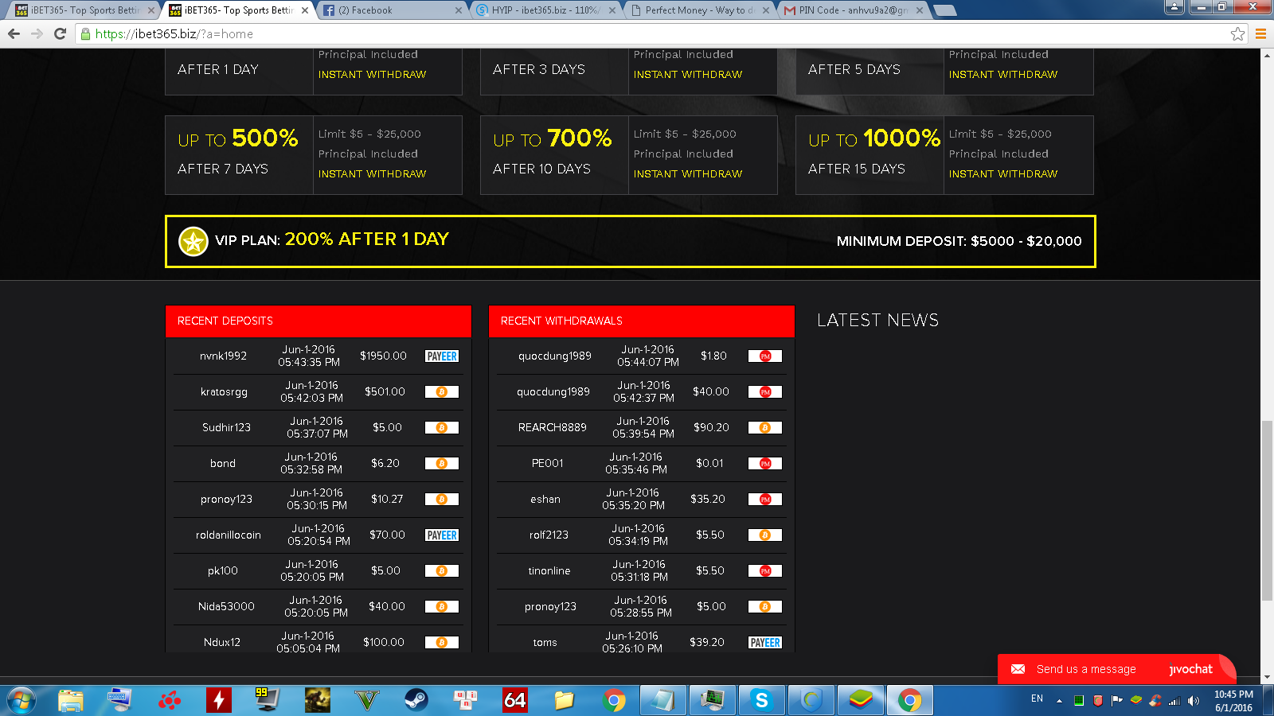Click the Bitcoin icon in kratosrgg's deposit row
The image size is (1274, 716).
pyautogui.click(x=442, y=392)
